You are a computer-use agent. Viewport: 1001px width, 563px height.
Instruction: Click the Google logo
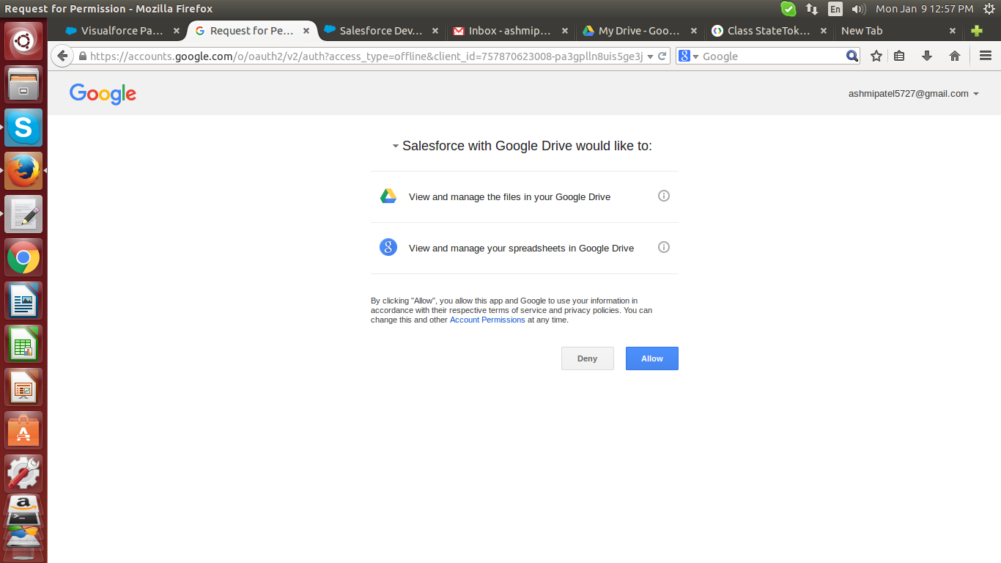(x=103, y=94)
